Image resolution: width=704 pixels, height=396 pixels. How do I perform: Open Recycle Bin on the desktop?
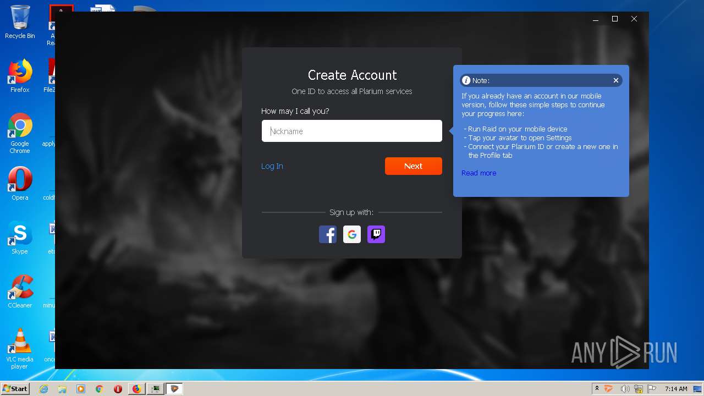pos(20,22)
